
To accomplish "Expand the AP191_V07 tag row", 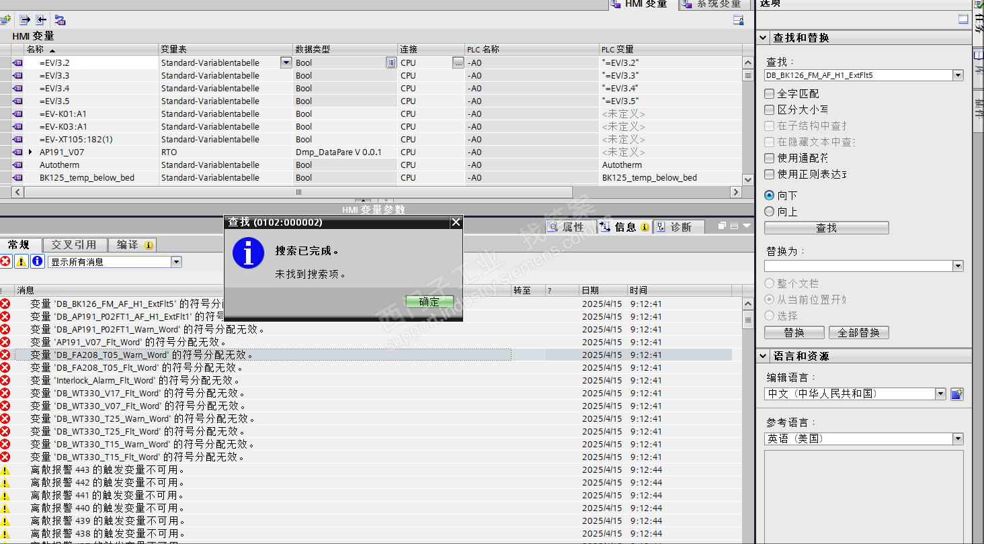I will click(30, 152).
